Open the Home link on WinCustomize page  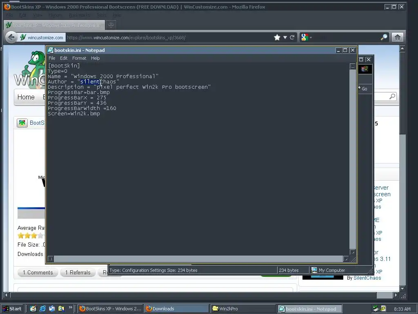[26, 97]
